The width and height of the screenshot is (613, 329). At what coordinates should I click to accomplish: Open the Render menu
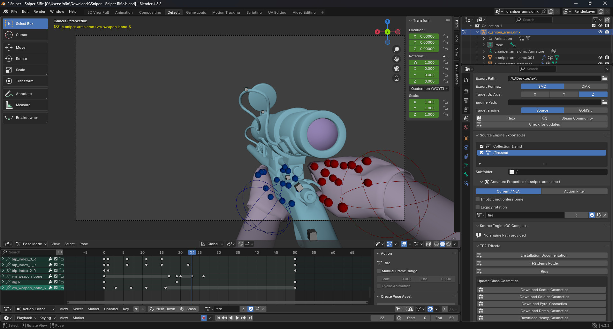[39, 11]
